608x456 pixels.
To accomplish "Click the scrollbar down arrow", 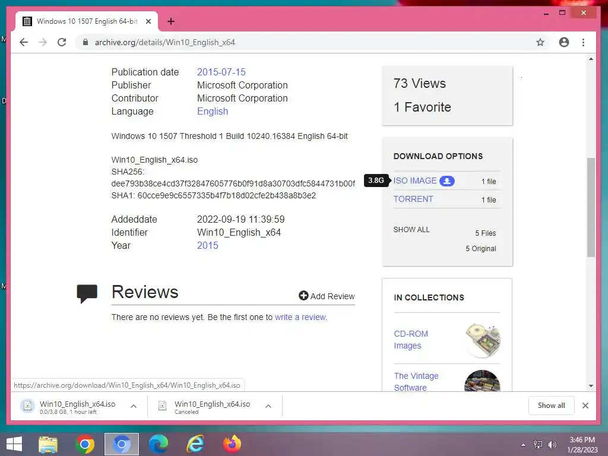I will pos(591,386).
